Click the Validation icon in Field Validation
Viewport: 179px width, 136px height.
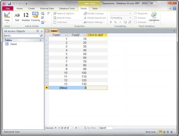coord(154,15)
